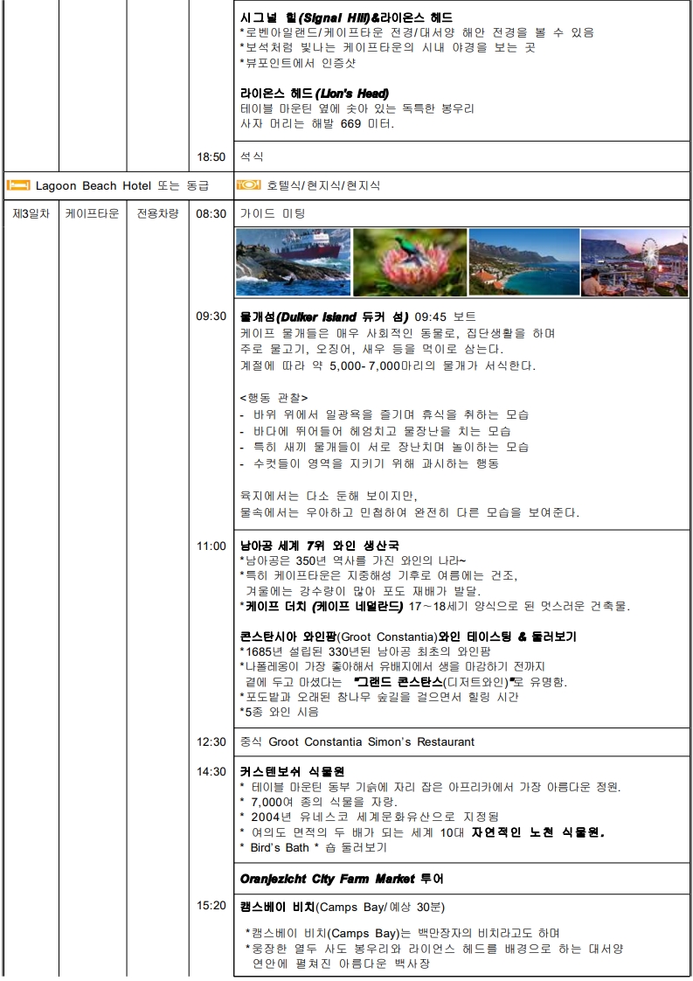This screenshot has width=693, height=981.
Task: Click the hotel bed icon beside Lagoon Beach Hotel
Action: [18, 185]
